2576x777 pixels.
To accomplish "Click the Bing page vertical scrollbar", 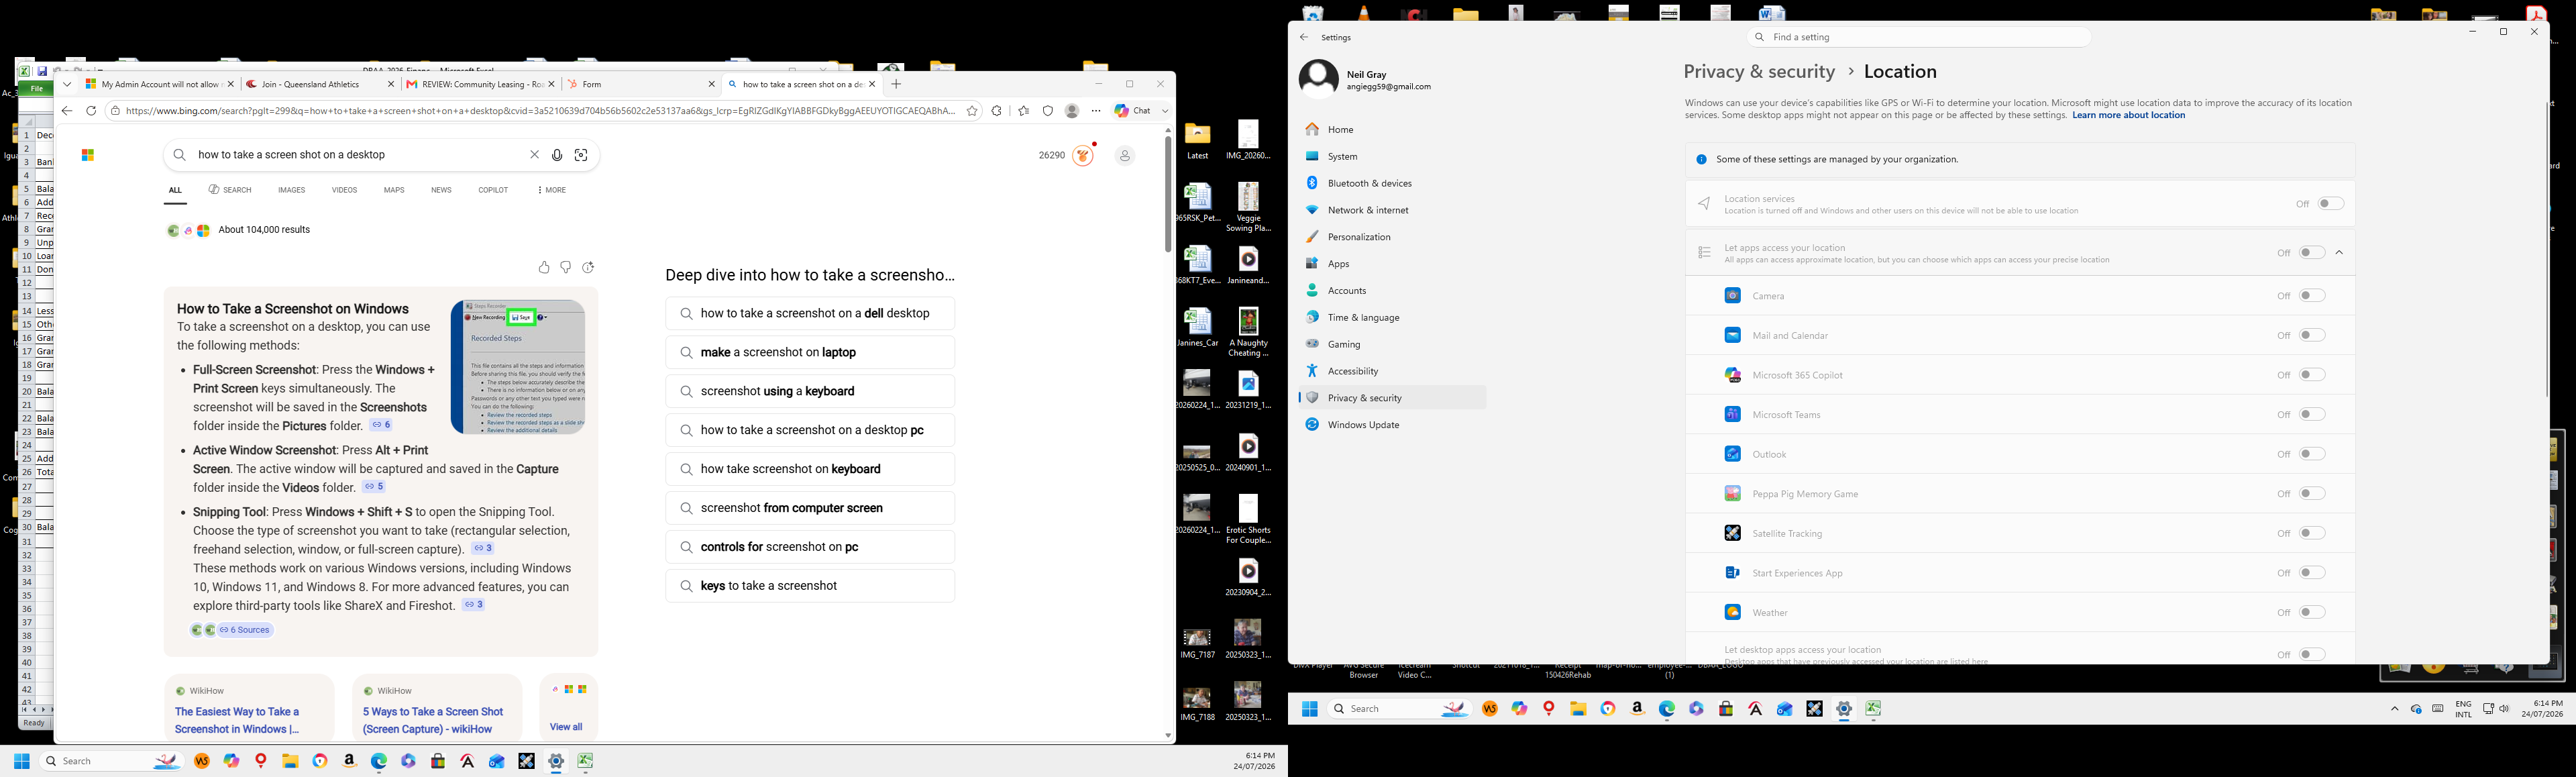I will pos(1167,195).
